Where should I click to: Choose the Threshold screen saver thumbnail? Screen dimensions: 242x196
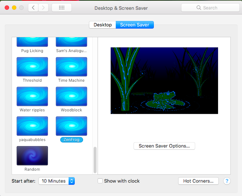point(32,67)
